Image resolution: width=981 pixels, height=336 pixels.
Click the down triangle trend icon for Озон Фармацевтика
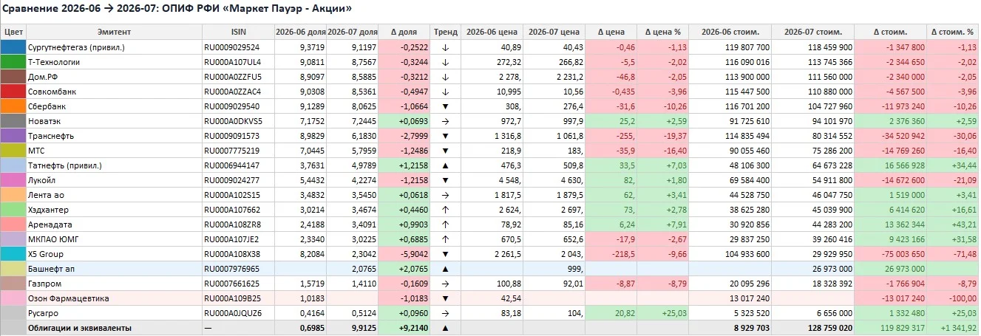pos(445,298)
